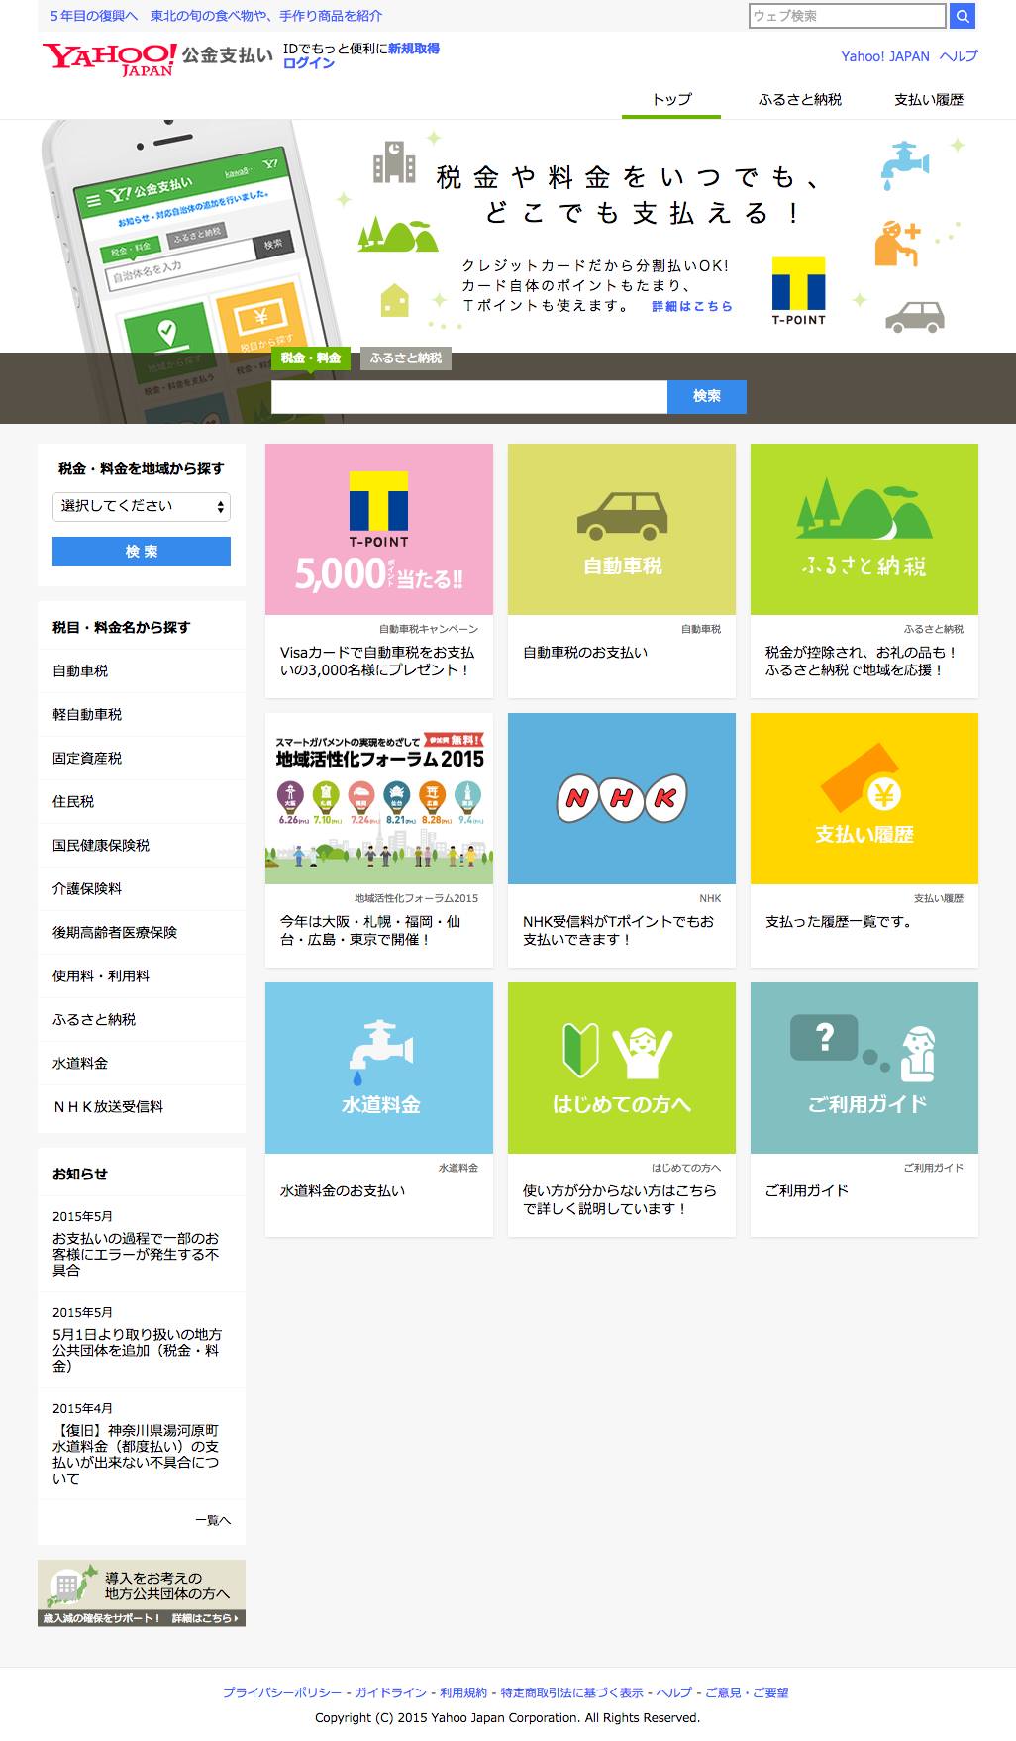
Task: Click the blue 検索 button under region dropdown
Action: pos(142,552)
